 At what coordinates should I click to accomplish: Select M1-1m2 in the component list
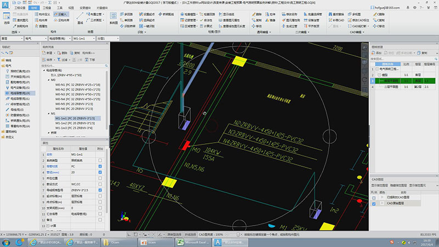click(x=75, y=123)
